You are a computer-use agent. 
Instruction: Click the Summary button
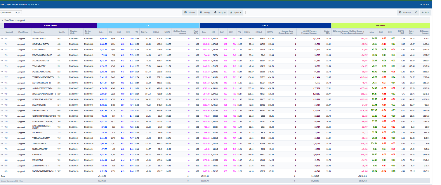point(405,13)
